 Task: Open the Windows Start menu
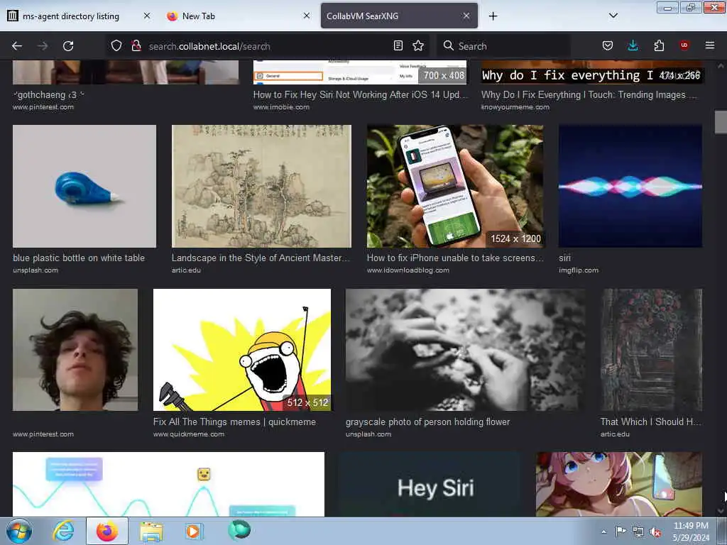click(x=19, y=531)
